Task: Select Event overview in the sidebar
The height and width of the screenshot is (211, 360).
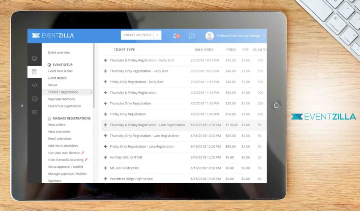Action: point(59,52)
